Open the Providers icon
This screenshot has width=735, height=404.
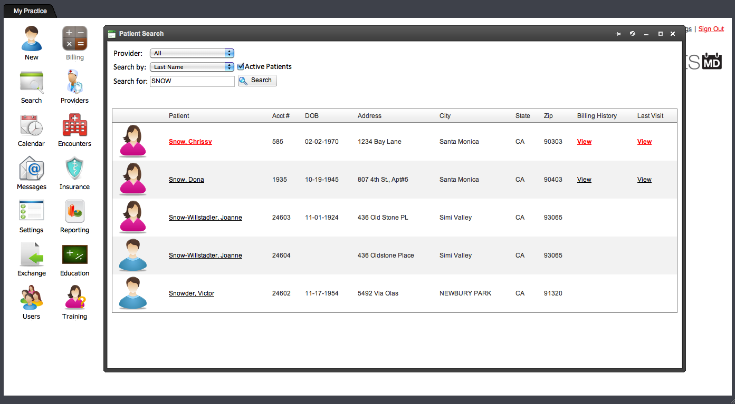coord(74,82)
